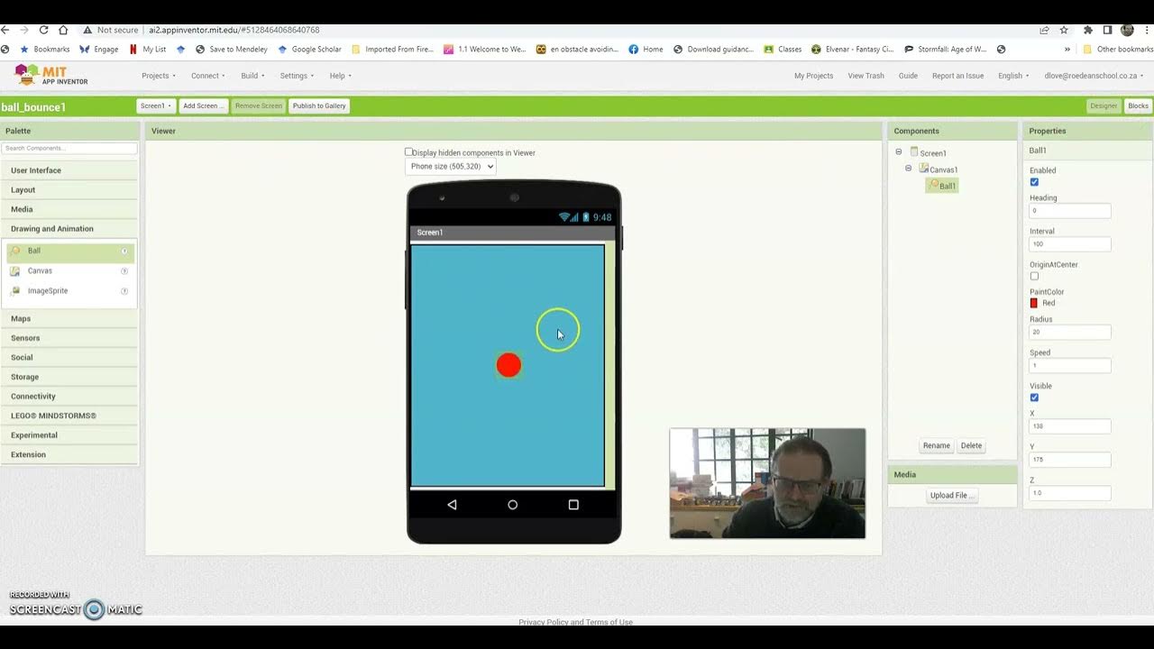Select the ImageSprite icon in palette
The height and width of the screenshot is (649, 1154).
(x=15, y=290)
